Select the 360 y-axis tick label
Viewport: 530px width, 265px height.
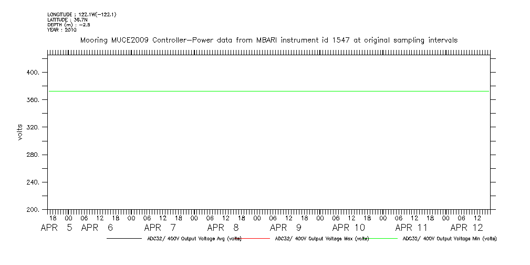33,100
